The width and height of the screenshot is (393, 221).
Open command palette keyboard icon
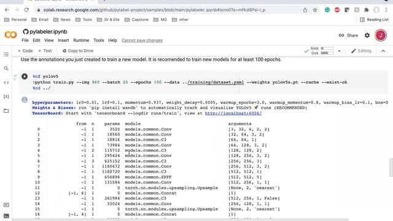pos(6,205)
